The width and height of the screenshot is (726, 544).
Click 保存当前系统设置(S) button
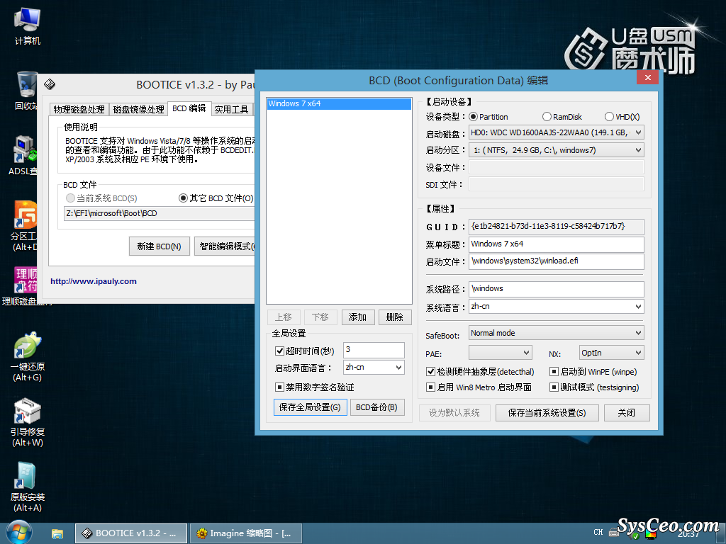[x=547, y=413]
